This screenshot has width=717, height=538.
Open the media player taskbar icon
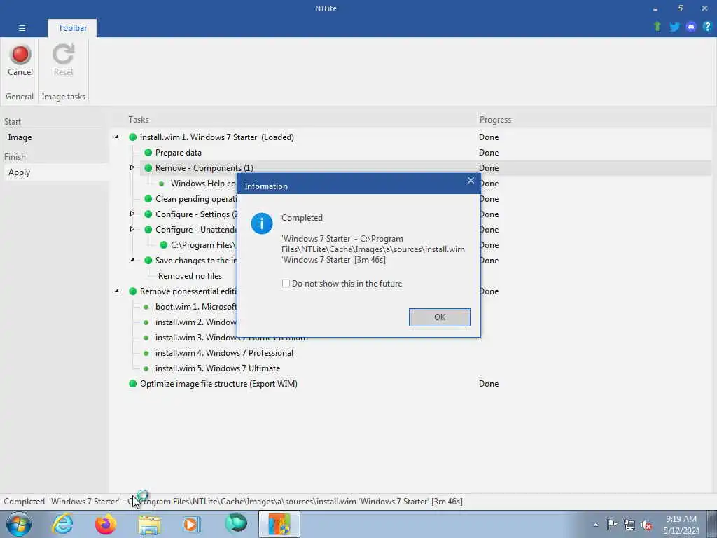(x=192, y=524)
